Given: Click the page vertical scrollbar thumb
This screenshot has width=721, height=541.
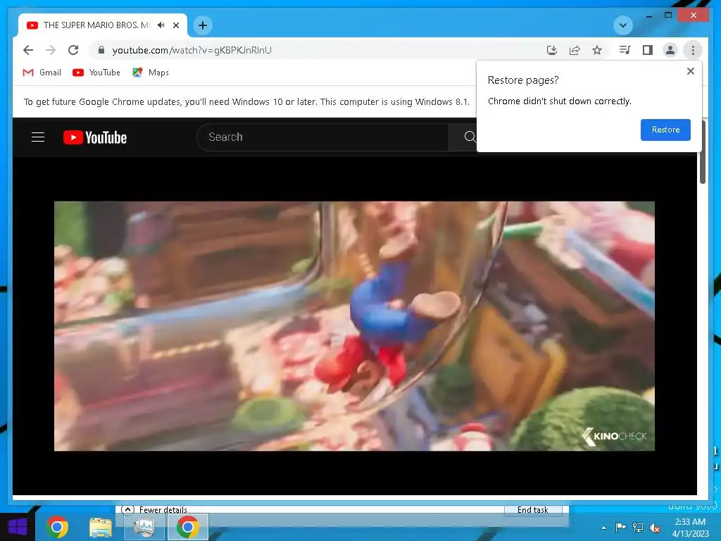Looking at the screenshot, I should pyautogui.click(x=702, y=152).
